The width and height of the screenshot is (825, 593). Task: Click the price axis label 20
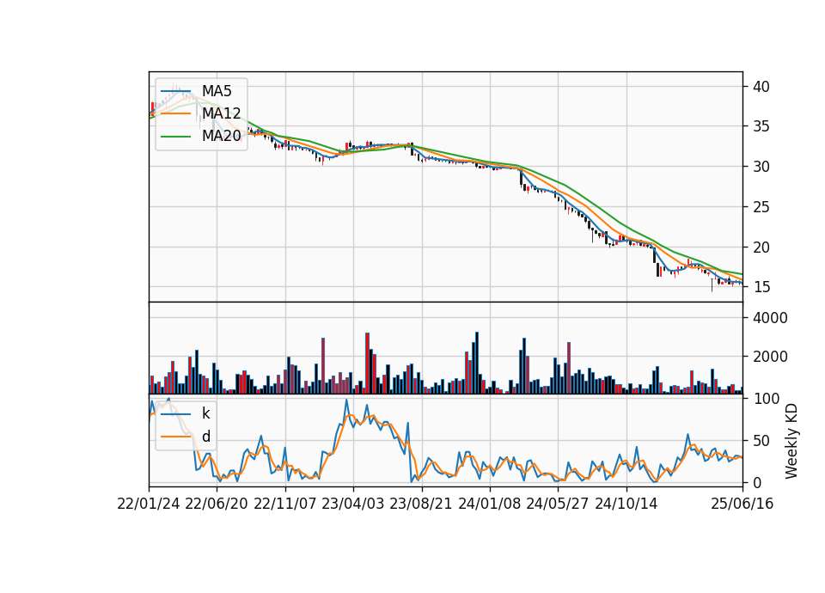tap(761, 248)
